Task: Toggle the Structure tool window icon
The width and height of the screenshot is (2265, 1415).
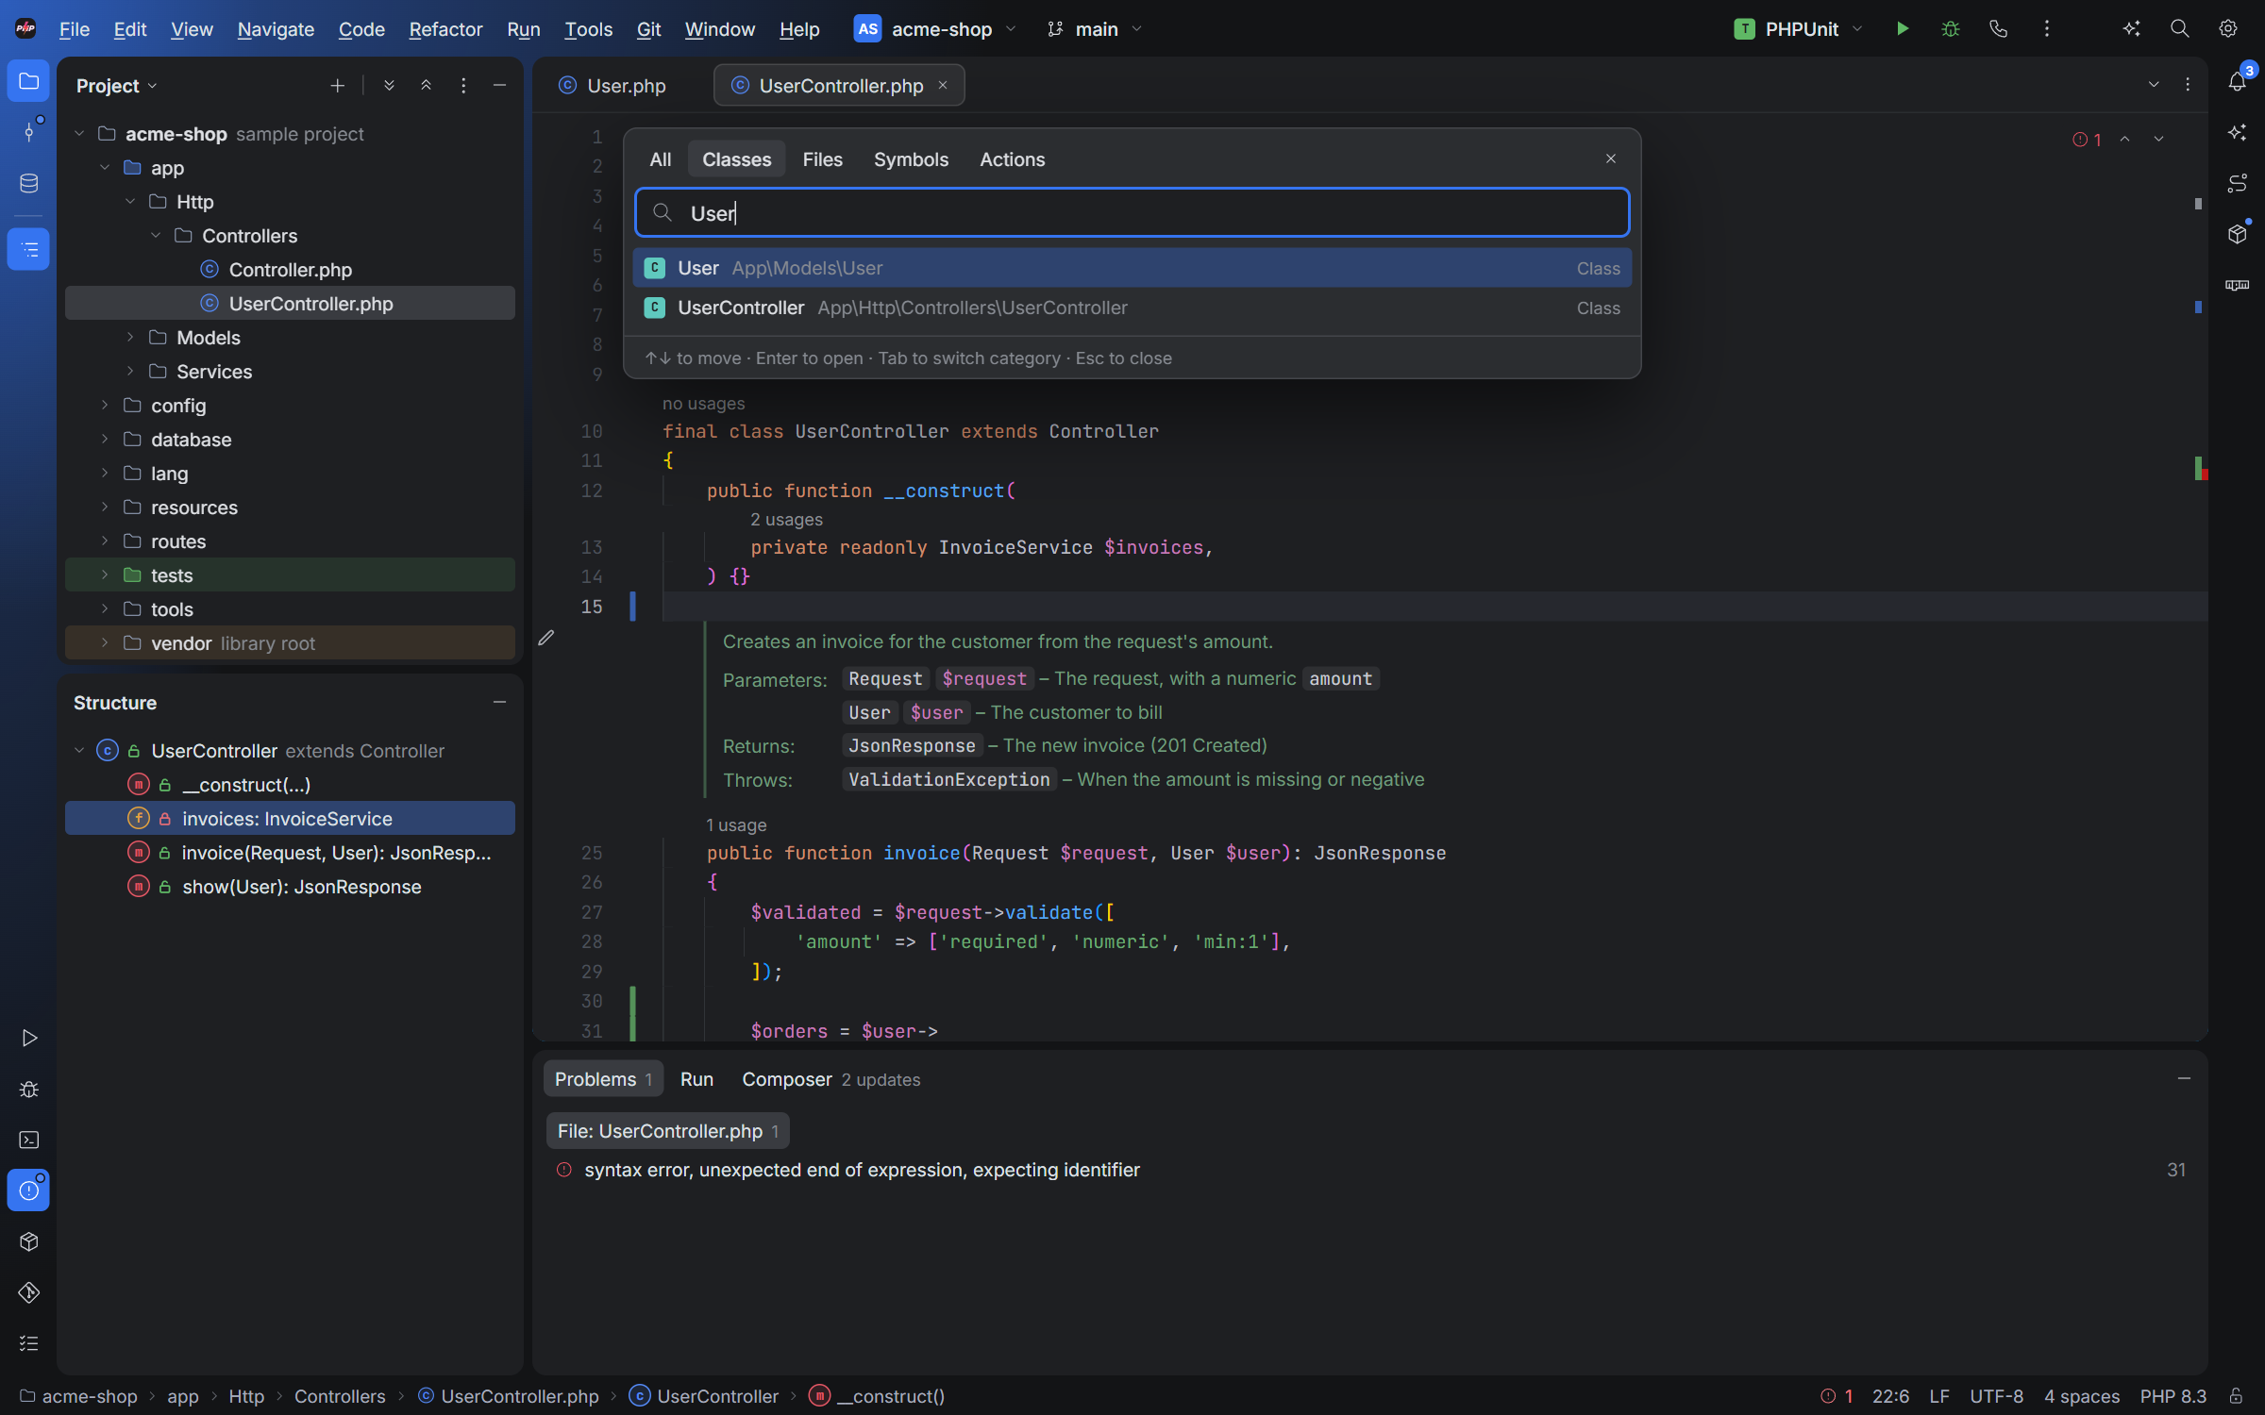Action: pyautogui.click(x=28, y=249)
